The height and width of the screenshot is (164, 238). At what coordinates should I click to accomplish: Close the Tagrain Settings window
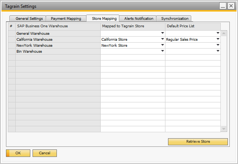tap(231, 6)
